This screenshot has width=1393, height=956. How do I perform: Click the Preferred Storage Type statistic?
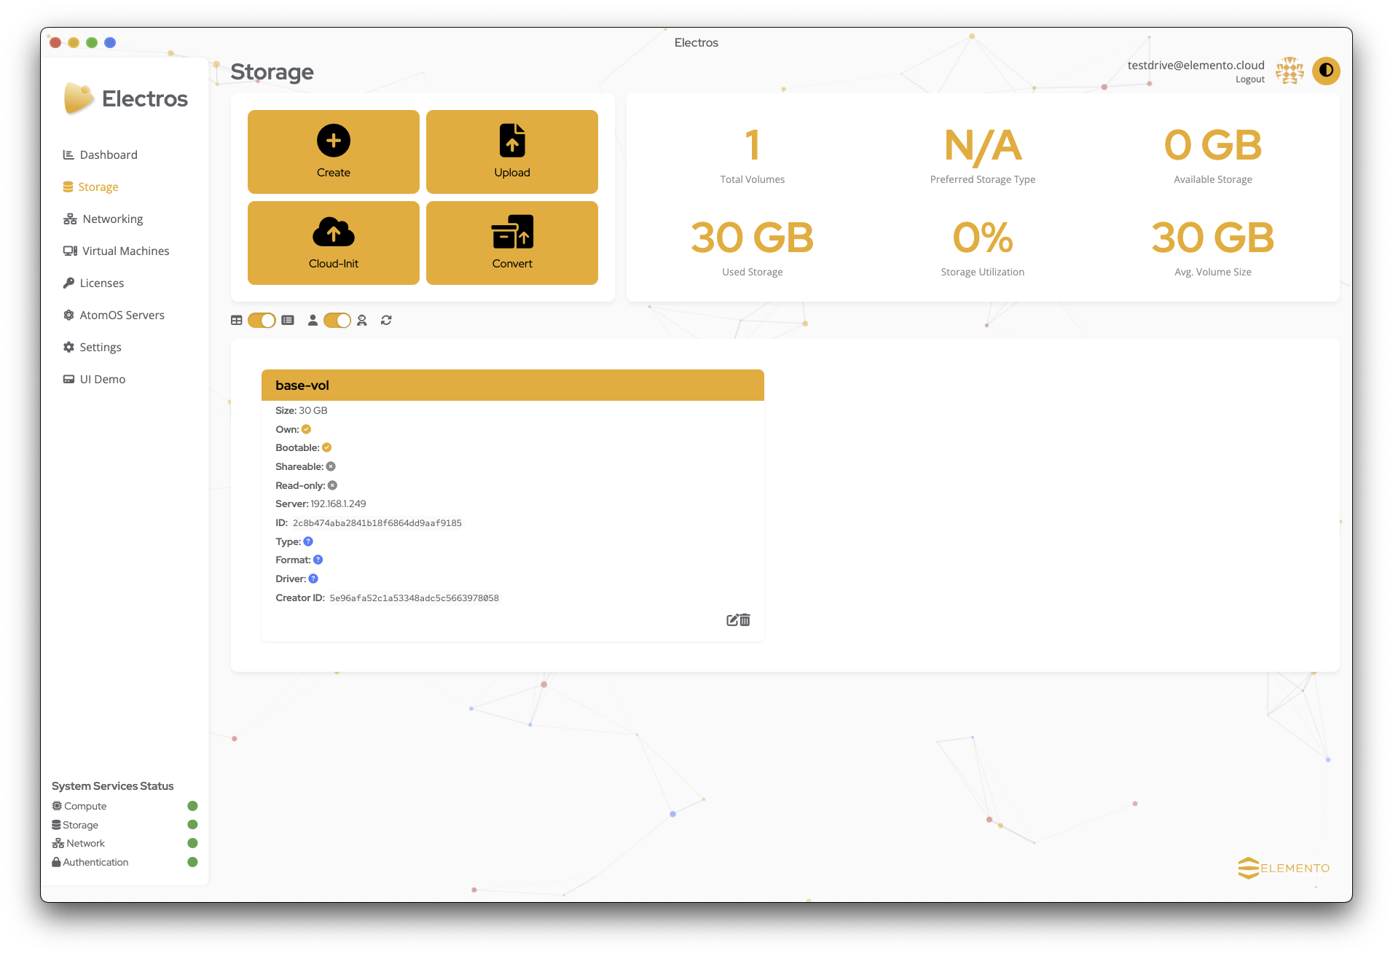point(982,155)
